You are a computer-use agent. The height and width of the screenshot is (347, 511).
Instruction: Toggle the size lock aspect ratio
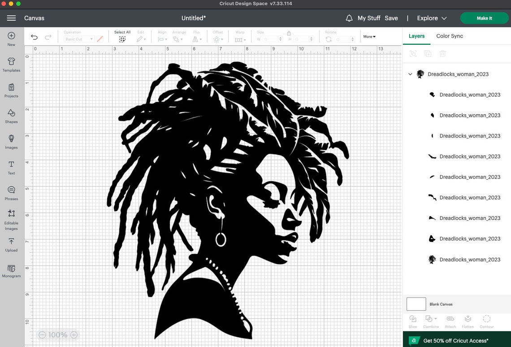pos(289,34)
